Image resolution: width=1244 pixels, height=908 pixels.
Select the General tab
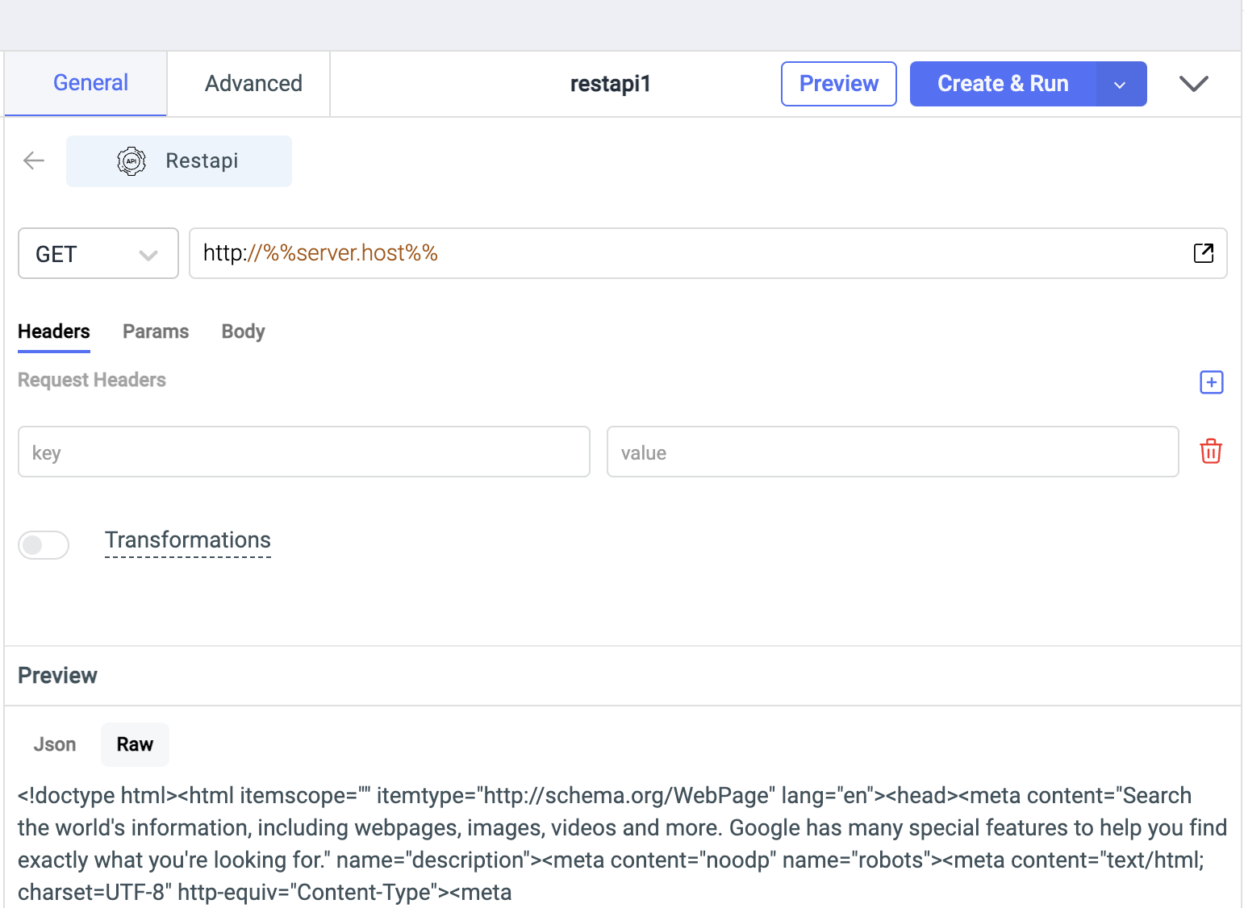coord(90,83)
